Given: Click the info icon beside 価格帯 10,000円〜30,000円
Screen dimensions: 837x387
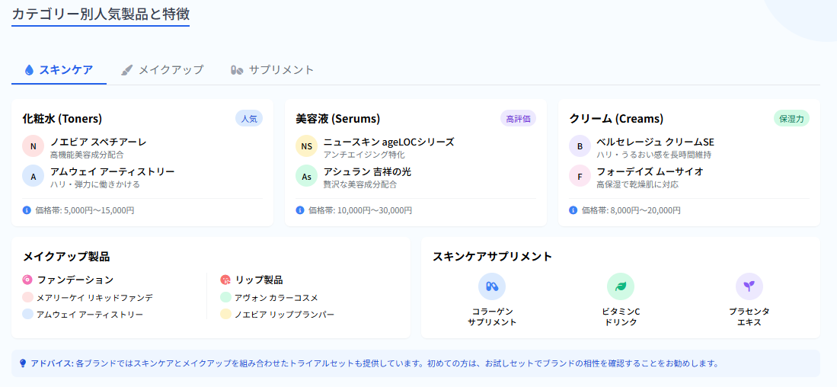Looking at the screenshot, I should (300, 209).
